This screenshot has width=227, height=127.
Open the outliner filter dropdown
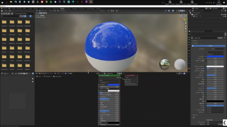point(222,11)
